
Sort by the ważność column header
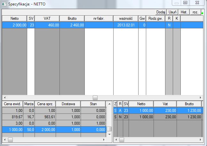point(126,18)
